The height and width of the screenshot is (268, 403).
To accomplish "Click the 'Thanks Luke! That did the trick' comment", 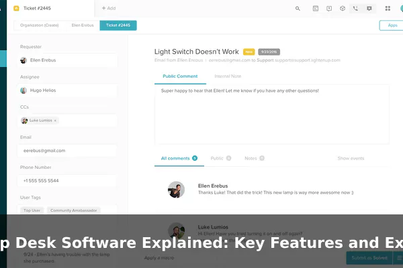I will click(x=275, y=192).
